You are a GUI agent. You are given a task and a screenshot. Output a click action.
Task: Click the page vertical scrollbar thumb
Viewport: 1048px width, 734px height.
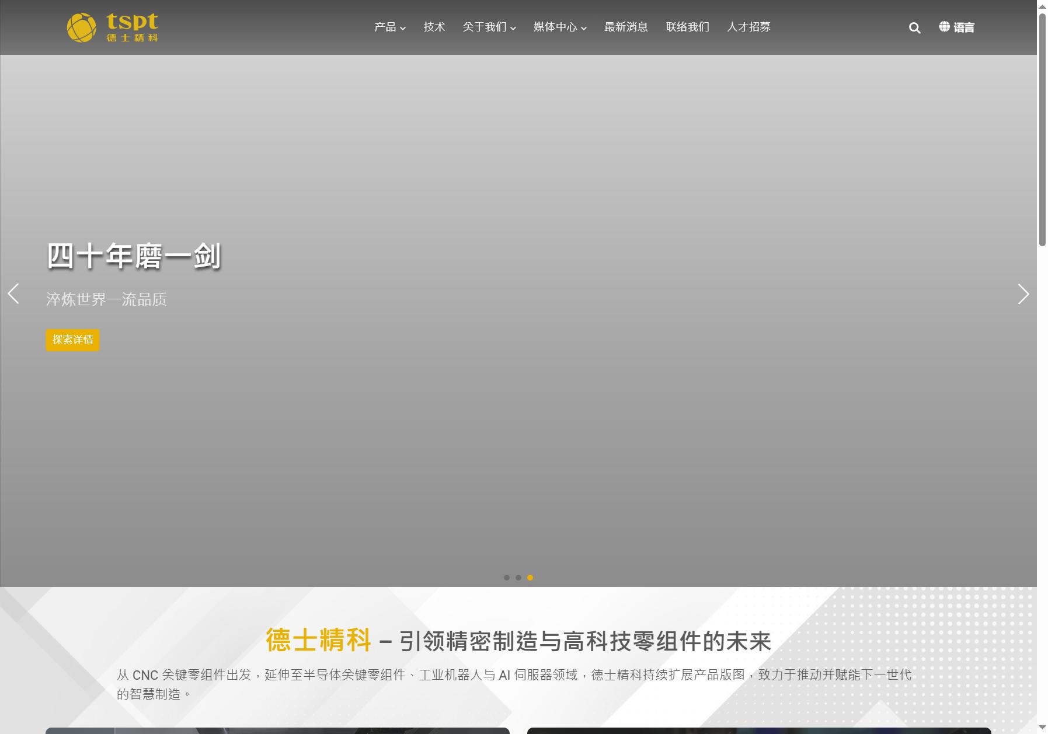tap(1042, 130)
